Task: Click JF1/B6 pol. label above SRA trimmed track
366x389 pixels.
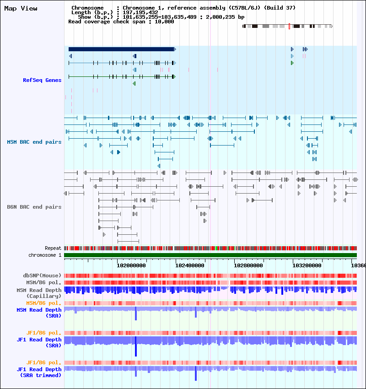Action: (x=43, y=362)
